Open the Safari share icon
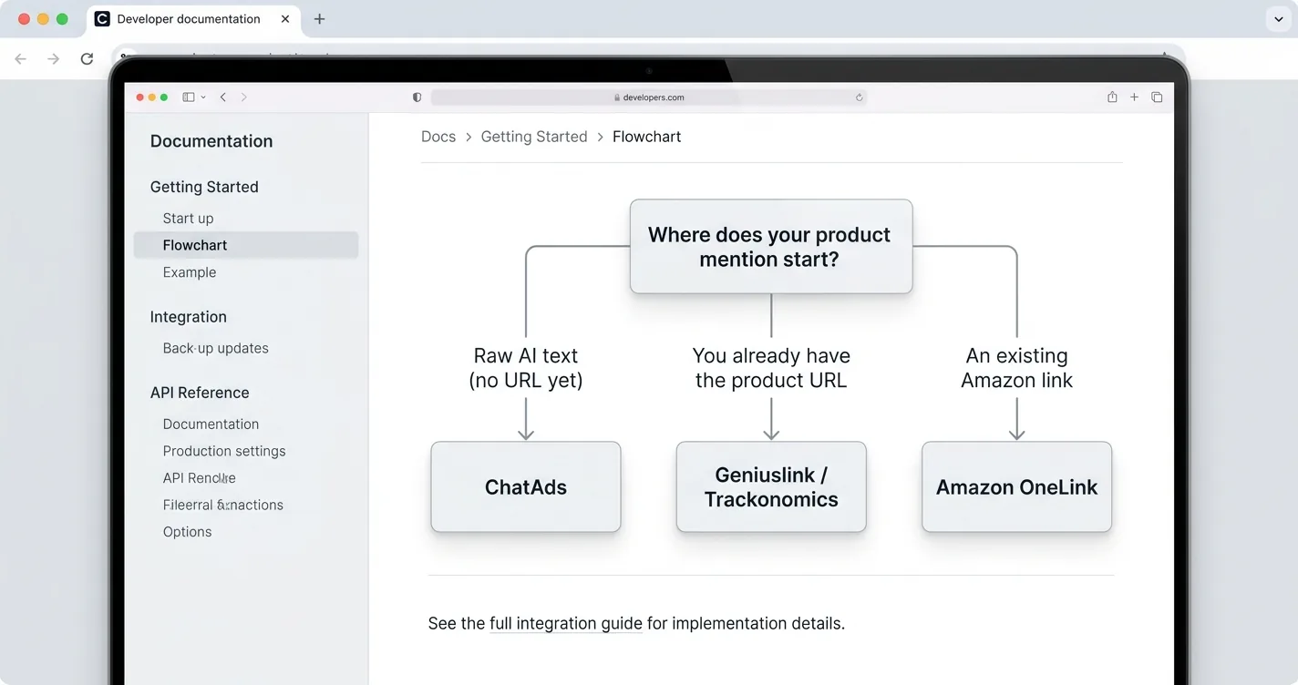Image resolution: width=1298 pixels, height=685 pixels. click(1112, 97)
